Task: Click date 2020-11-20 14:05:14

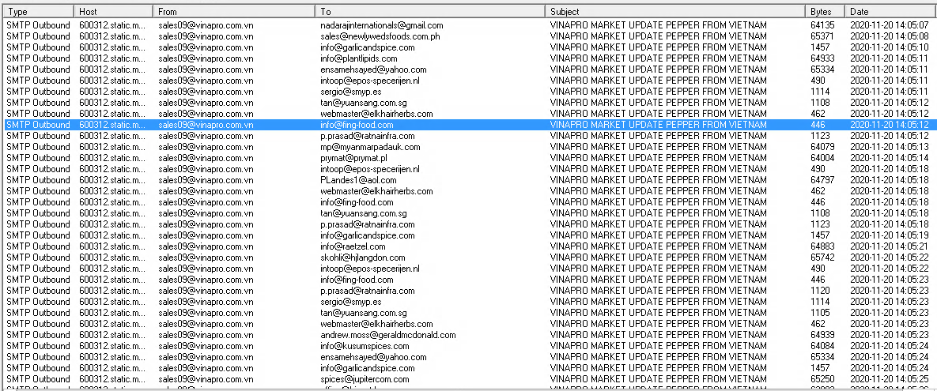Action: (x=890, y=158)
